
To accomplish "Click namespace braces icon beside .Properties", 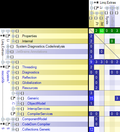I will point(17,36).
